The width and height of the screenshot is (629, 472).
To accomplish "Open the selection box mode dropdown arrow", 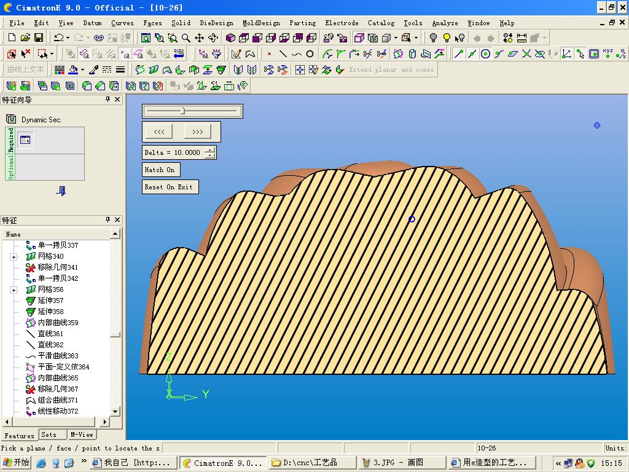I will click(52, 53).
